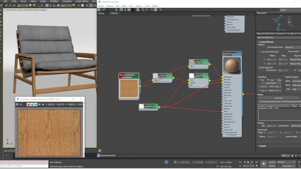Open the Modifiers menu
Screen dimensions: 301x169
(54, 1)
